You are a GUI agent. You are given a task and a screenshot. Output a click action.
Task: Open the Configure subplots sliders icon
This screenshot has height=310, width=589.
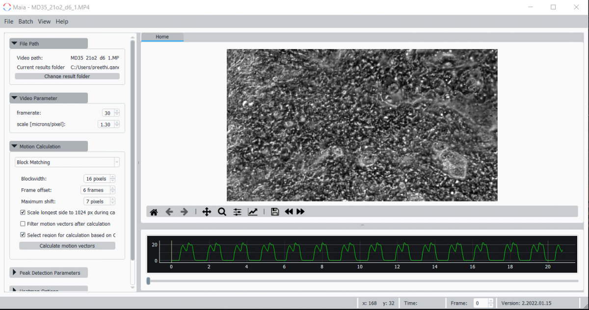coord(238,212)
